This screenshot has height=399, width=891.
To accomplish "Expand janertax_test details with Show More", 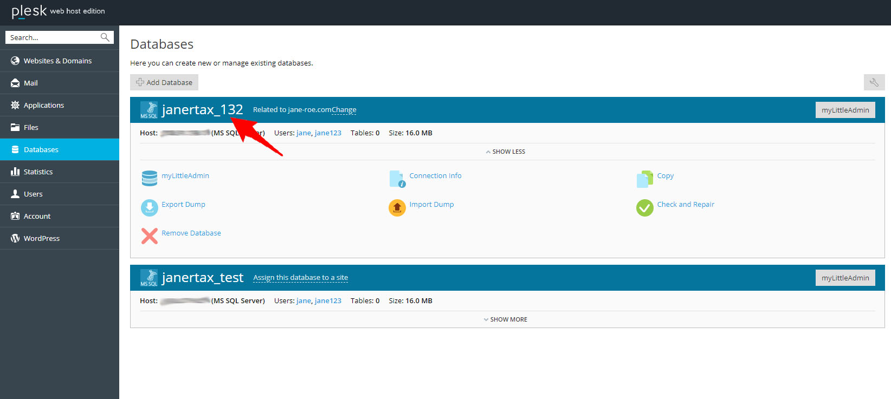I will coord(505,319).
